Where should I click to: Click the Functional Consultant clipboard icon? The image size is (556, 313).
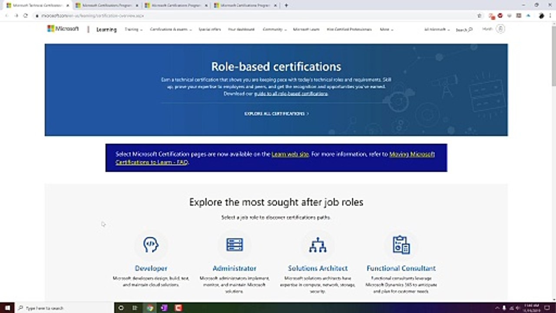click(x=401, y=245)
